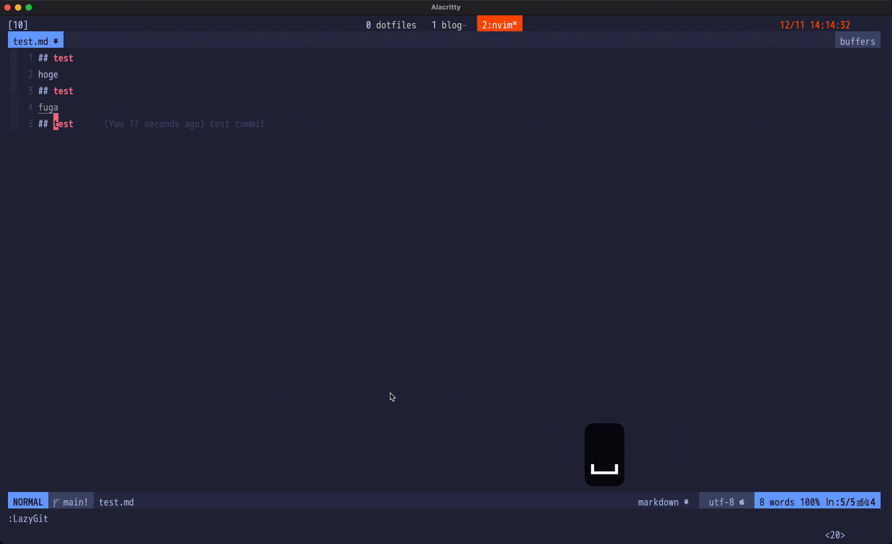892x544 pixels.
Task: Switch to tmux window 0 dotfiles
Action: 391,25
